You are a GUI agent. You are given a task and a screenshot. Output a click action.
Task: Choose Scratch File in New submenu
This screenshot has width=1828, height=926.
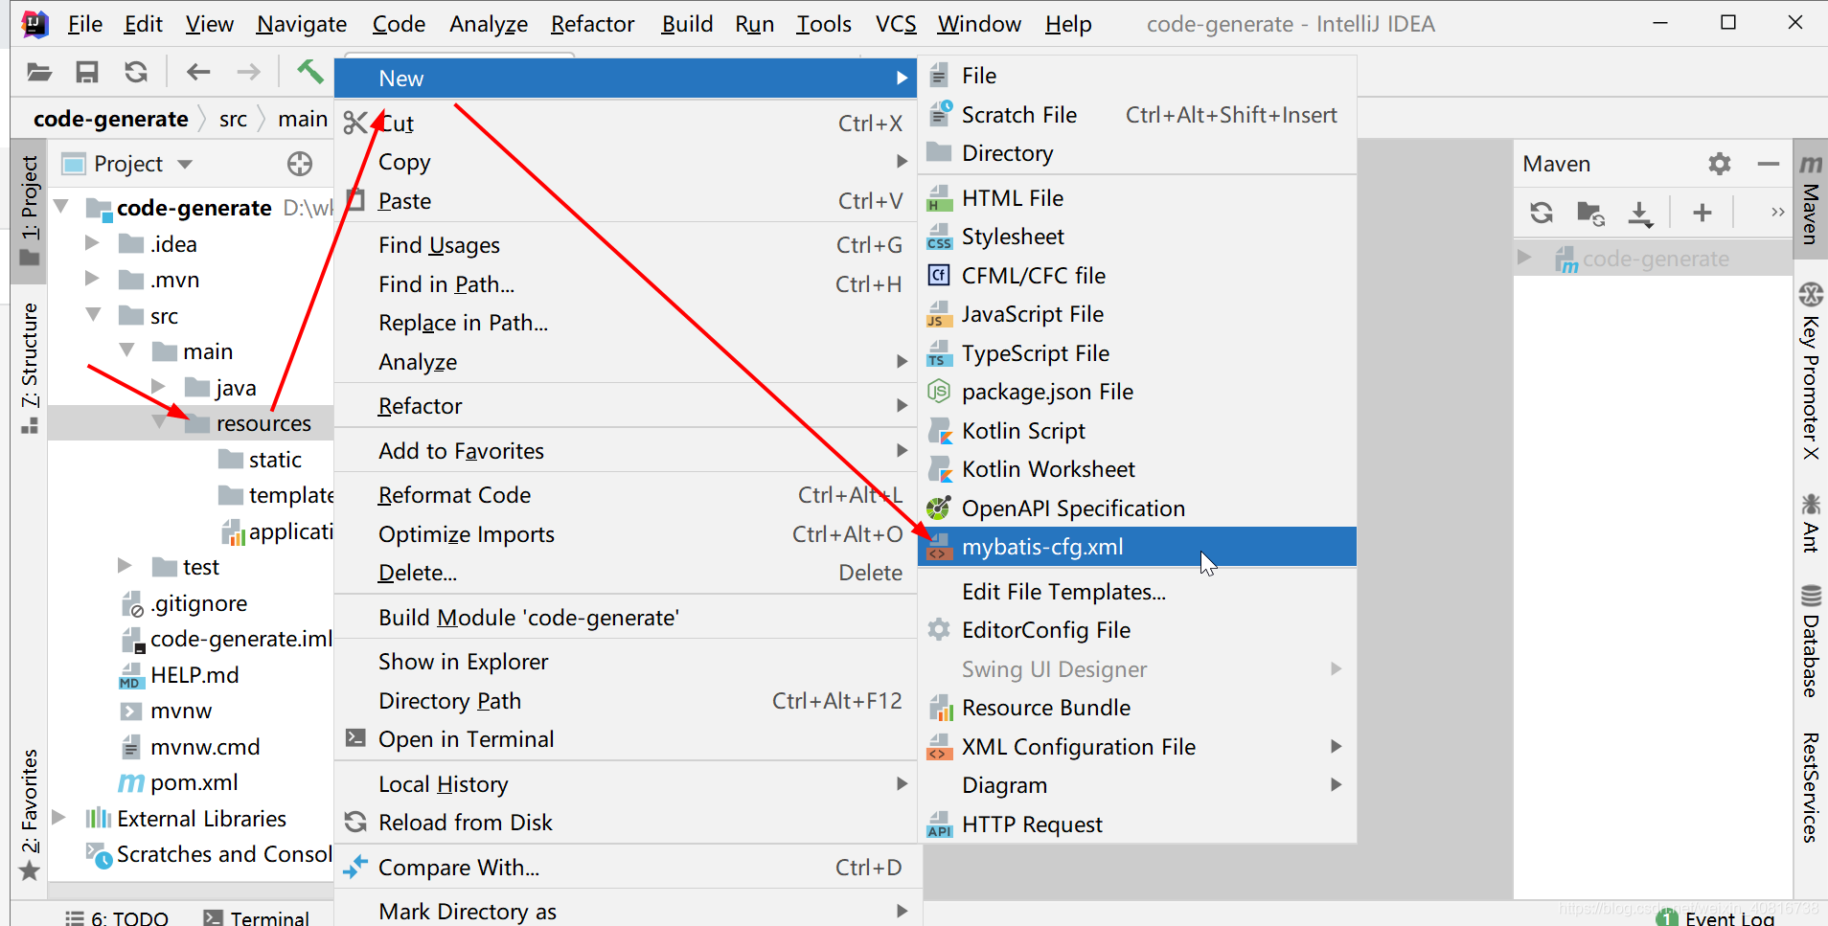click(x=1137, y=115)
